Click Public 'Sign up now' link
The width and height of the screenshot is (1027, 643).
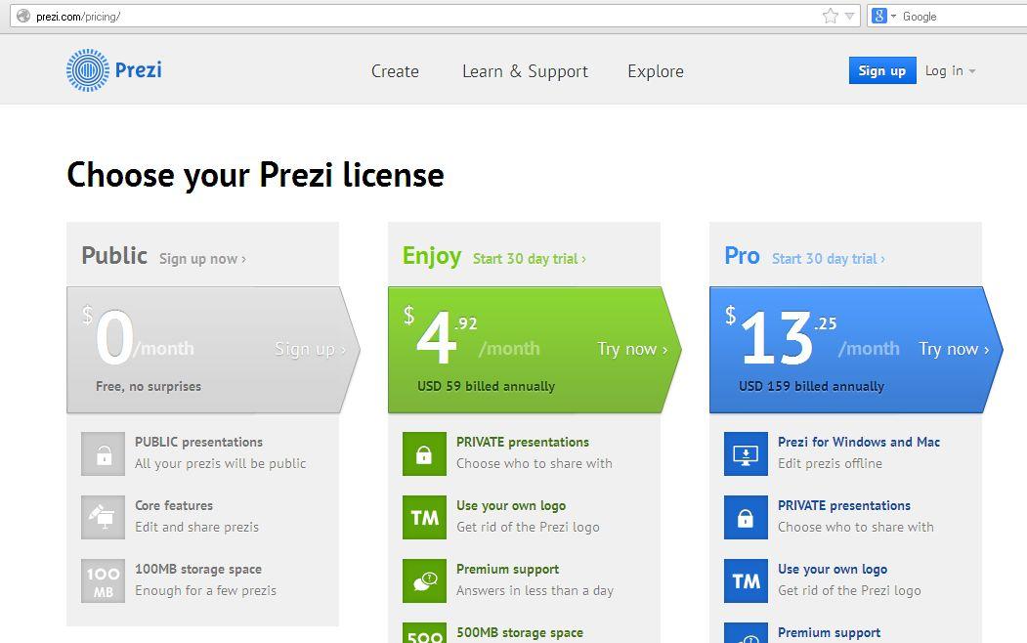click(202, 259)
